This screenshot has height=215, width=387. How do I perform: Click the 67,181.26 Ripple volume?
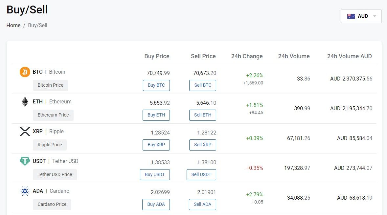[298, 138]
